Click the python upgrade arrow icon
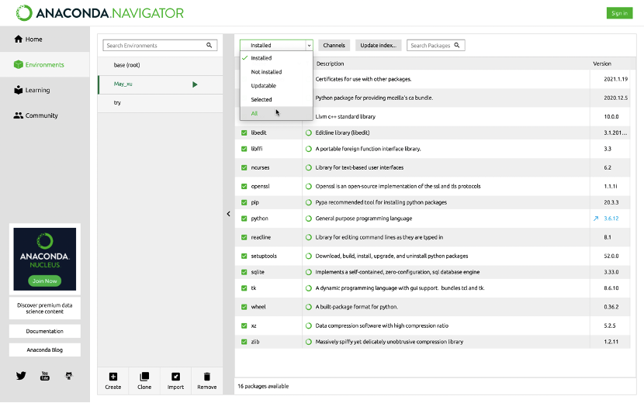 tap(596, 219)
